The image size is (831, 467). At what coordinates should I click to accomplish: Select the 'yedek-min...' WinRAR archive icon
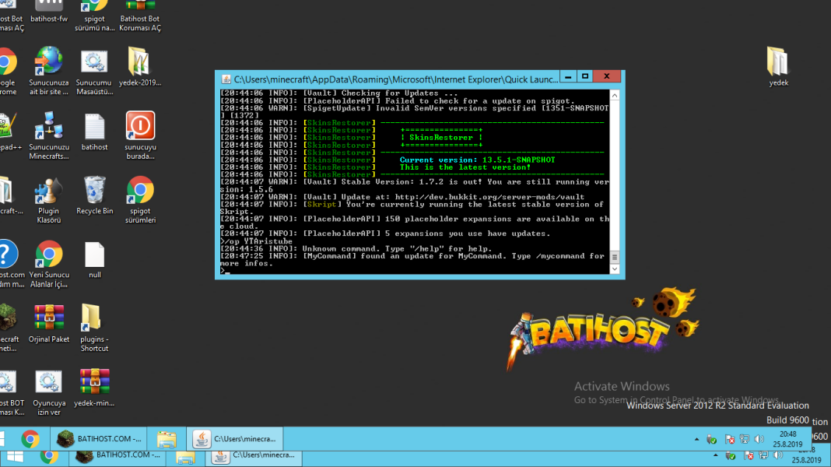94,388
